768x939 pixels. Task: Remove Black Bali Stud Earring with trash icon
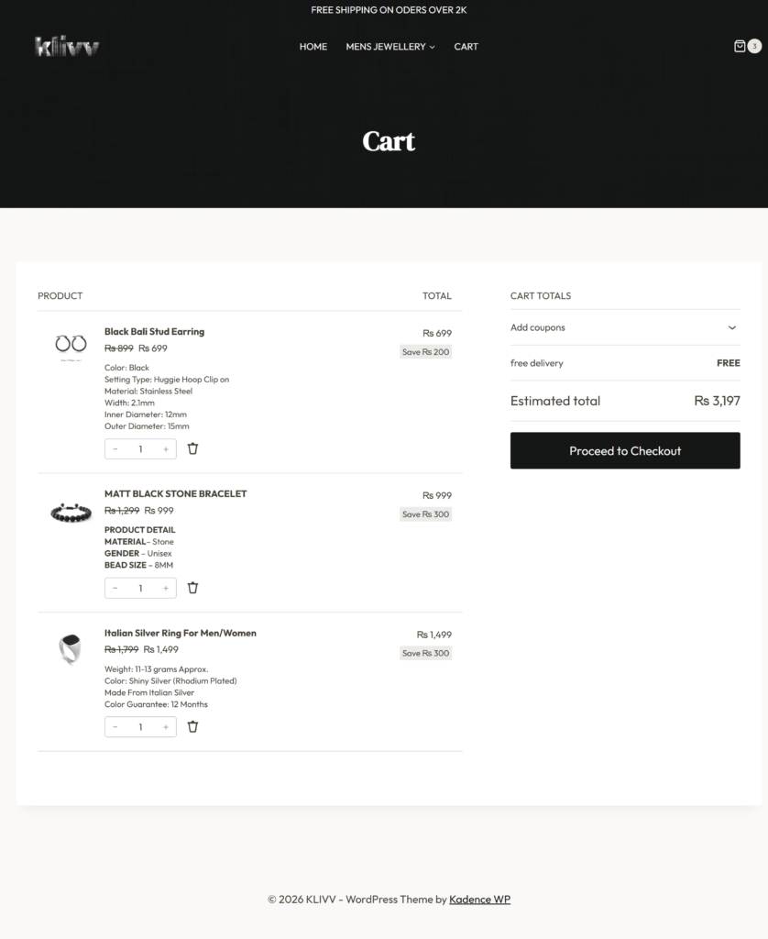click(192, 448)
